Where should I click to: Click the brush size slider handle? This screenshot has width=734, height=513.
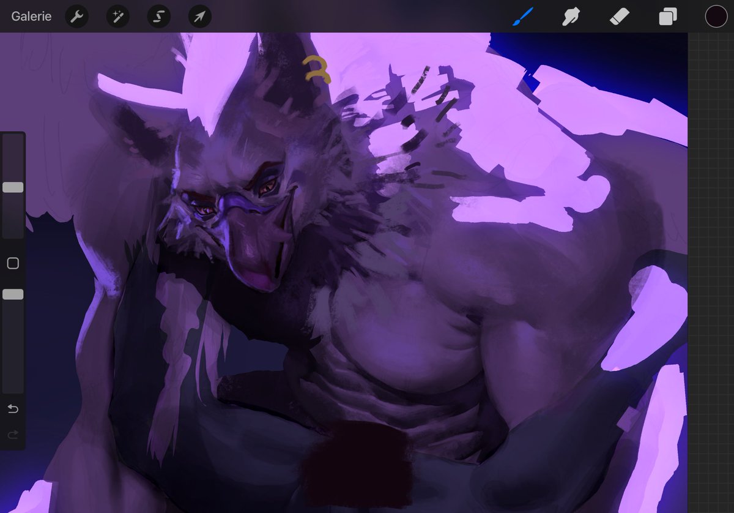point(13,187)
